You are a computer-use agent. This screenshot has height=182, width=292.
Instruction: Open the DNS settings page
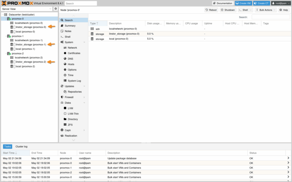[70, 59]
